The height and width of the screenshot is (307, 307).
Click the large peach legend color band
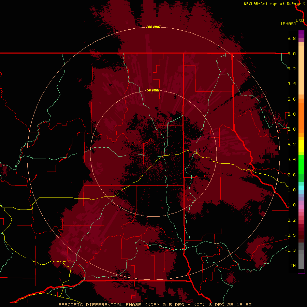(x=301, y=70)
